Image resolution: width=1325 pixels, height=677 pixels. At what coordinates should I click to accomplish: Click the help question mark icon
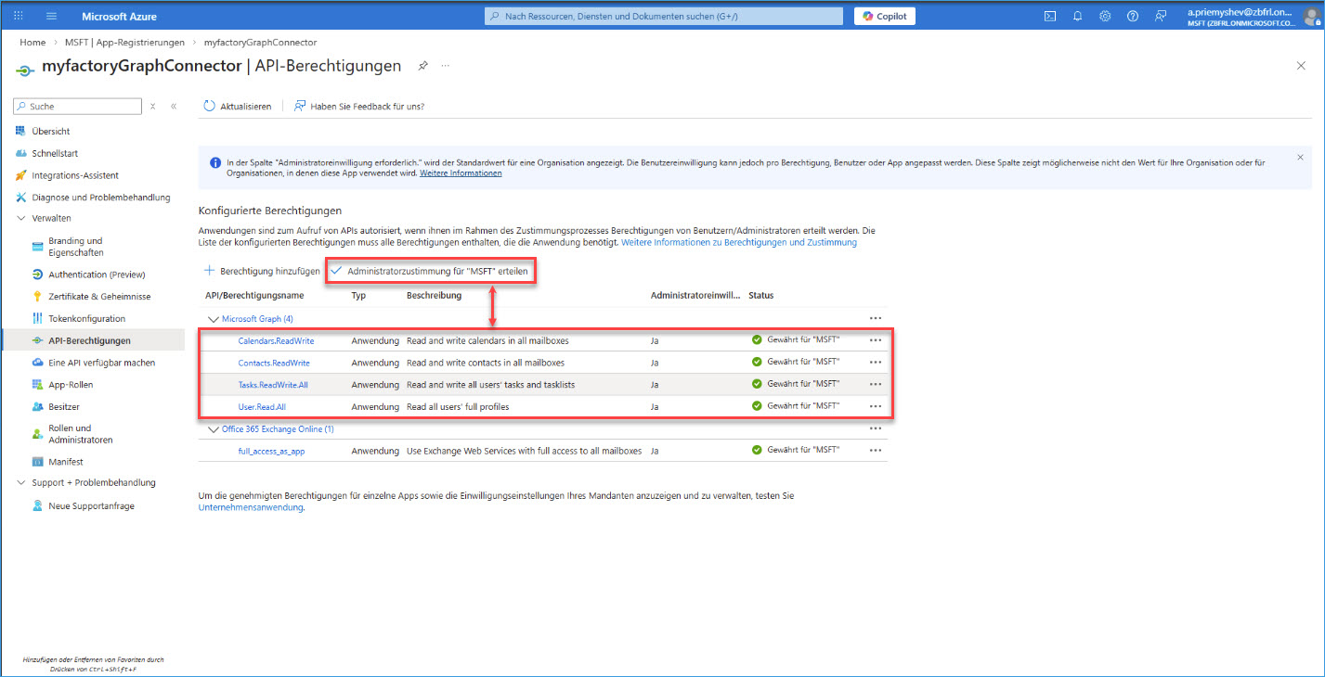[x=1133, y=17]
